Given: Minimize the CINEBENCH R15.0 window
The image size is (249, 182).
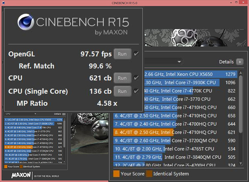Looking at the screenshot, I should 231,2.
